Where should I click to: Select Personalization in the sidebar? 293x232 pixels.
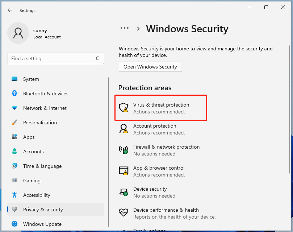point(40,123)
